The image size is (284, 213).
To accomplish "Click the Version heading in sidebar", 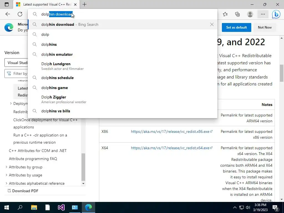I will [12, 52].
